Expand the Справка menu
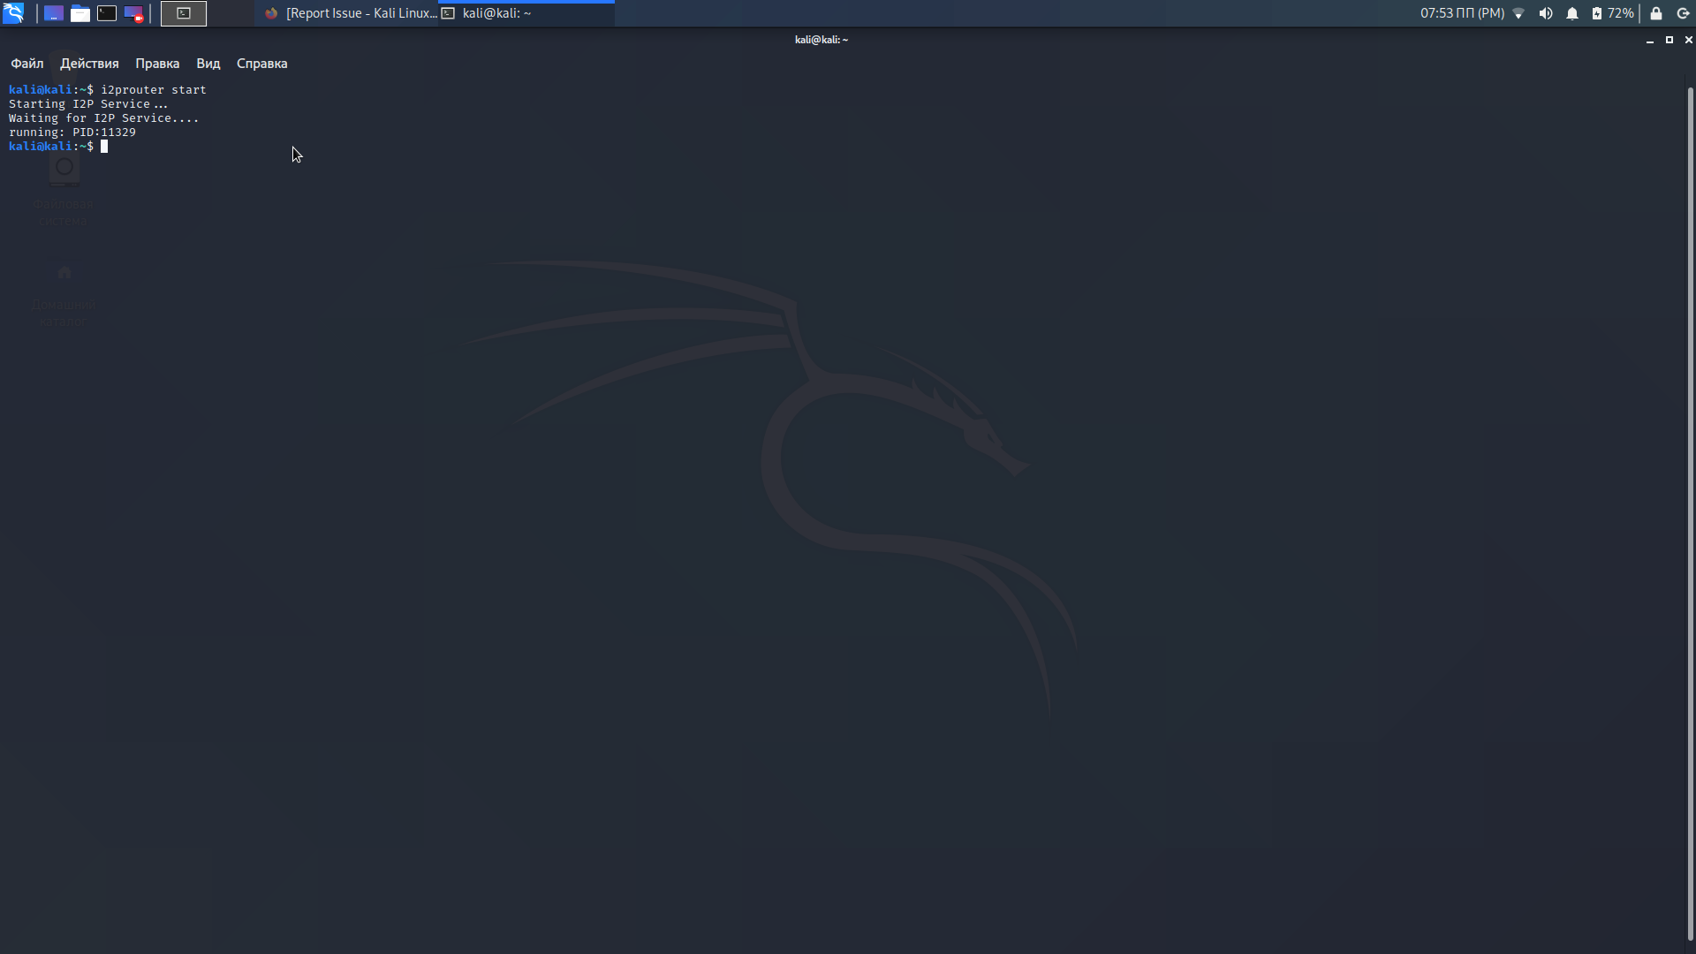 pyautogui.click(x=262, y=64)
